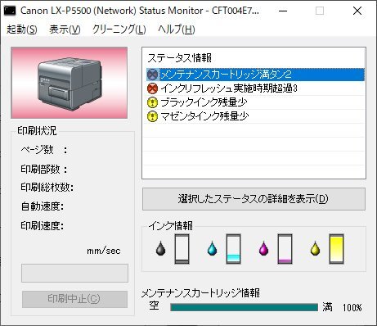
Task: Click the cyan ink level gauge
Action: click(x=233, y=249)
